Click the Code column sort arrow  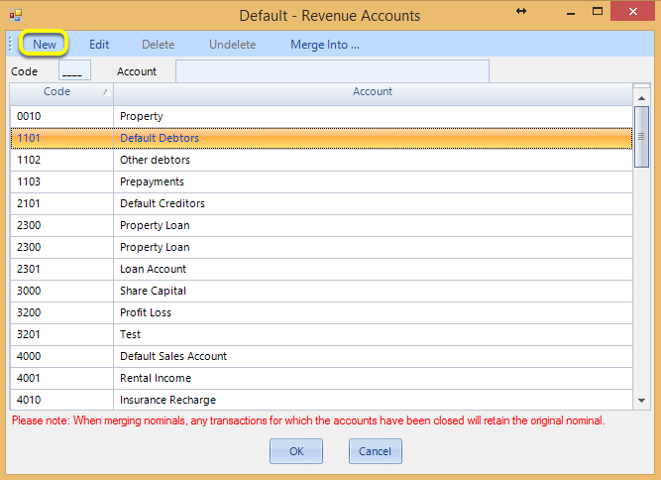(x=106, y=92)
